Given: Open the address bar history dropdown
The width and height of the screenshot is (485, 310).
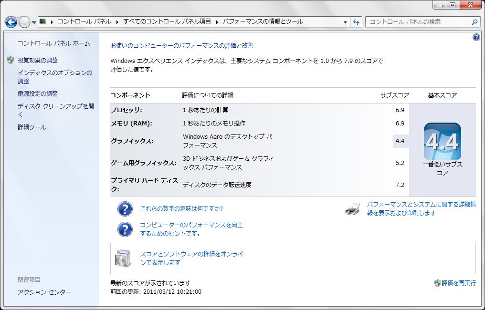Looking at the screenshot, I should click(x=345, y=22).
